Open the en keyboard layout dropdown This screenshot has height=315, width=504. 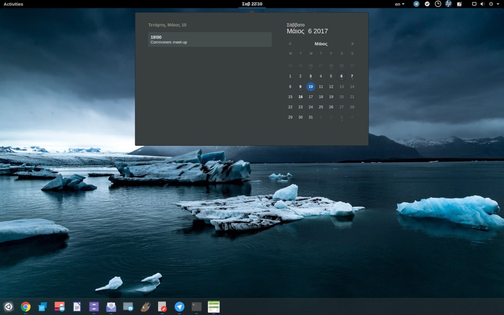point(400,4)
